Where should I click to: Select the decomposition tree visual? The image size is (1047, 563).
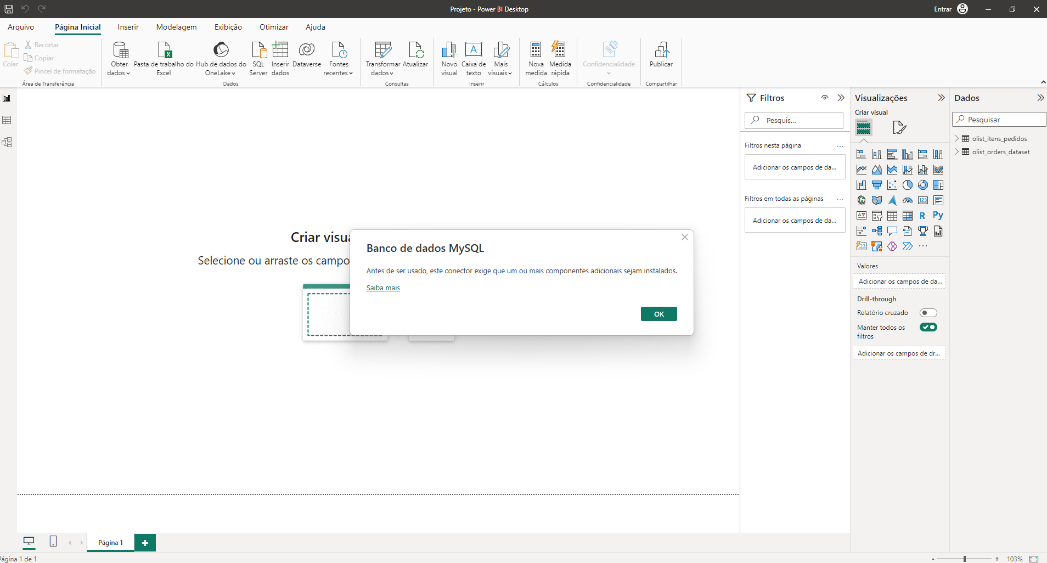point(877,231)
